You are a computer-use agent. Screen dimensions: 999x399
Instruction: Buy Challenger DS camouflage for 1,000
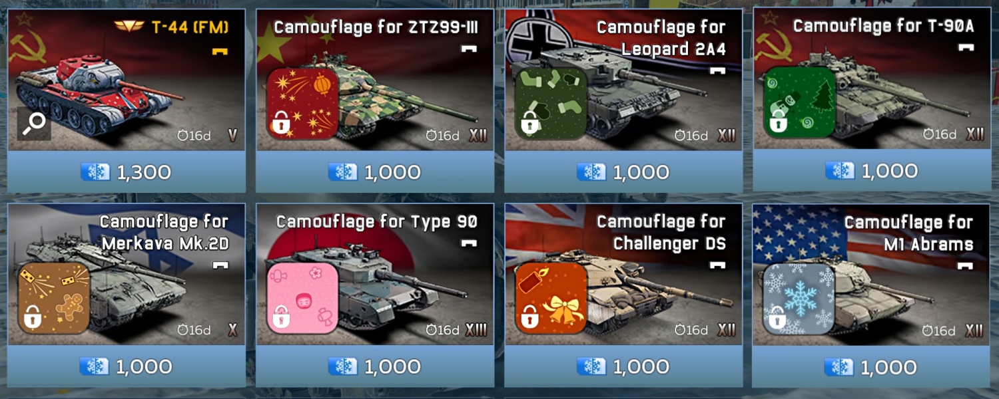[623, 366]
